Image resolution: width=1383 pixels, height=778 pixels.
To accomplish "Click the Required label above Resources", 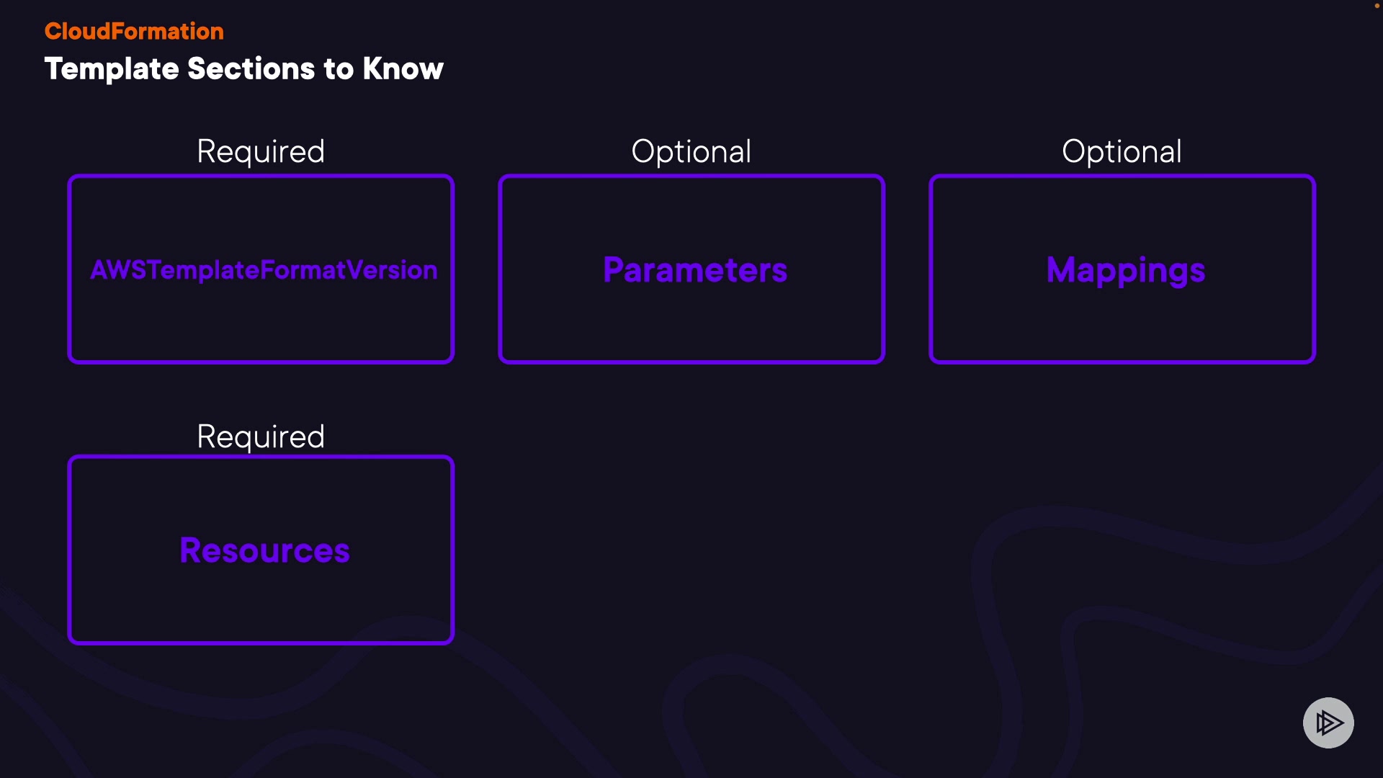I will 261,437.
